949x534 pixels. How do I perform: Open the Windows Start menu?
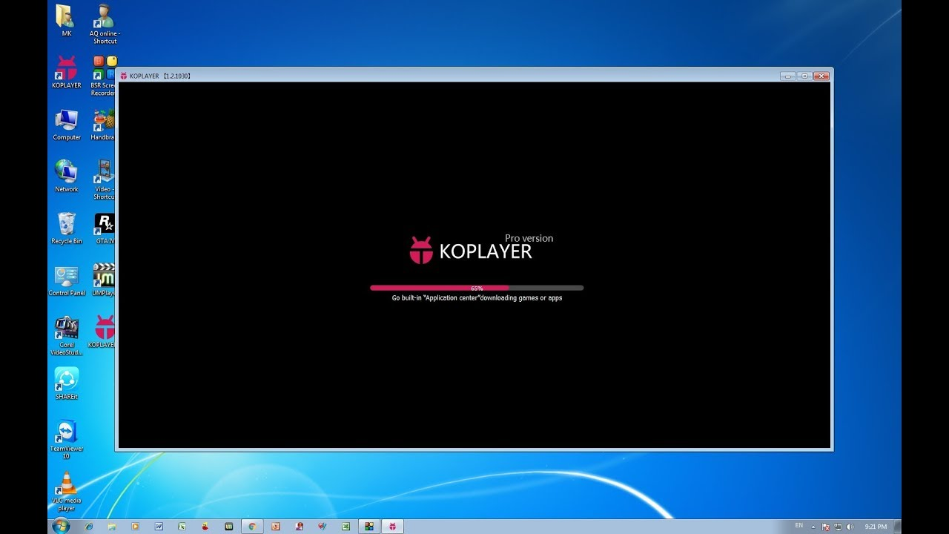[61, 526]
